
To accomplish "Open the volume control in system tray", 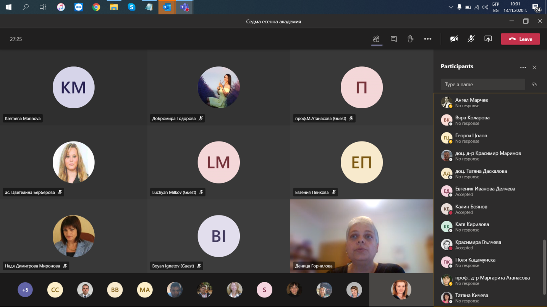I will click(x=485, y=7).
